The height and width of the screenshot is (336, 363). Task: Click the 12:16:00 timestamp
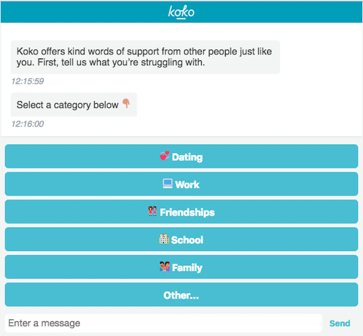click(x=27, y=124)
